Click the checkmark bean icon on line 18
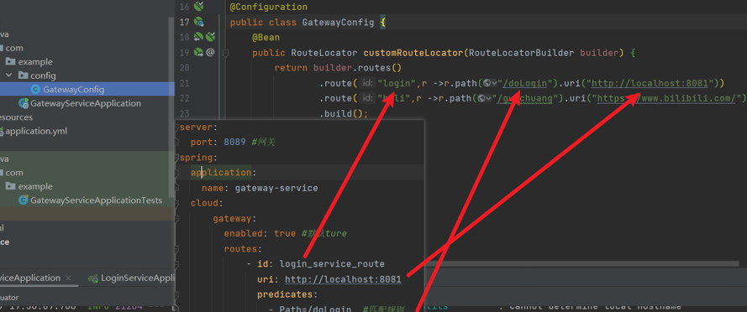747x312 pixels. coord(211,37)
